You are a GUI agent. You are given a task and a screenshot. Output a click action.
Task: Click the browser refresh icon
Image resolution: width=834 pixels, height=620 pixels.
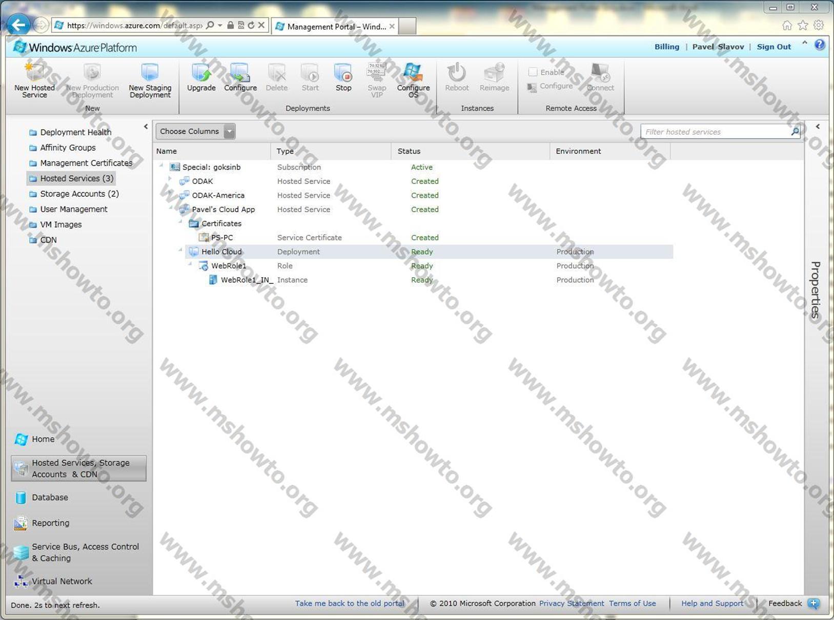pyautogui.click(x=251, y=25)
